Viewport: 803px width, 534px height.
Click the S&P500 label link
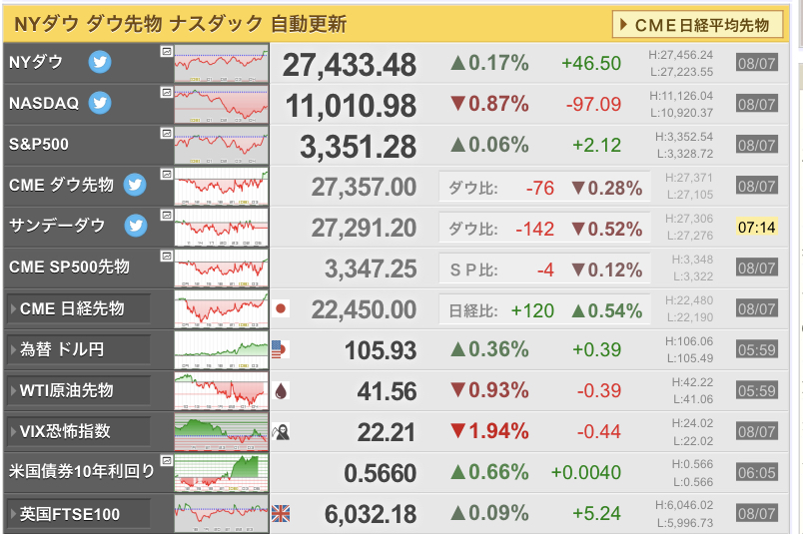39,145
